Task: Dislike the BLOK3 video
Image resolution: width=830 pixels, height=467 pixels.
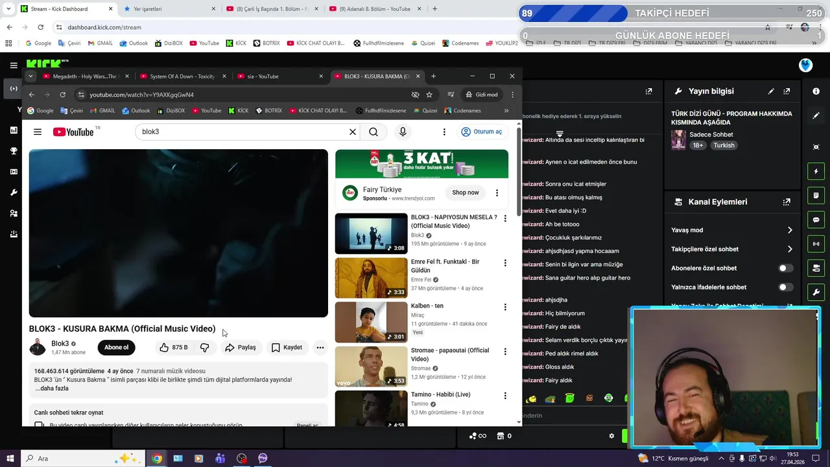Action: tap(205, 348)
